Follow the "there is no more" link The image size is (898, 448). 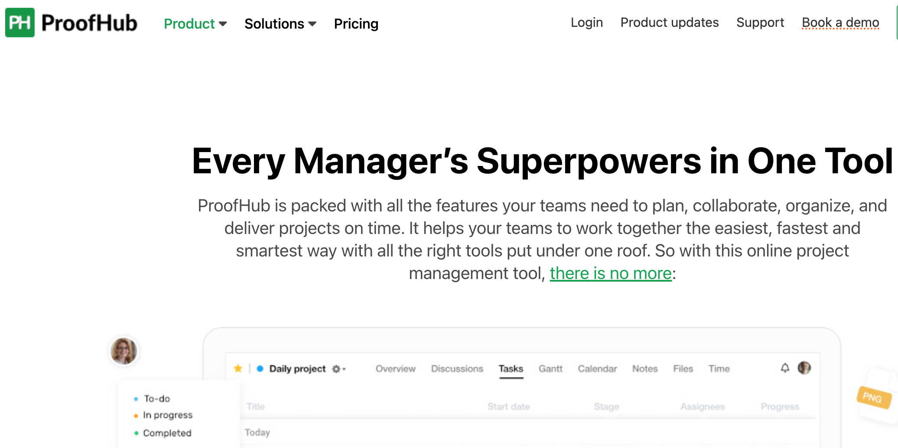[611, 273]
